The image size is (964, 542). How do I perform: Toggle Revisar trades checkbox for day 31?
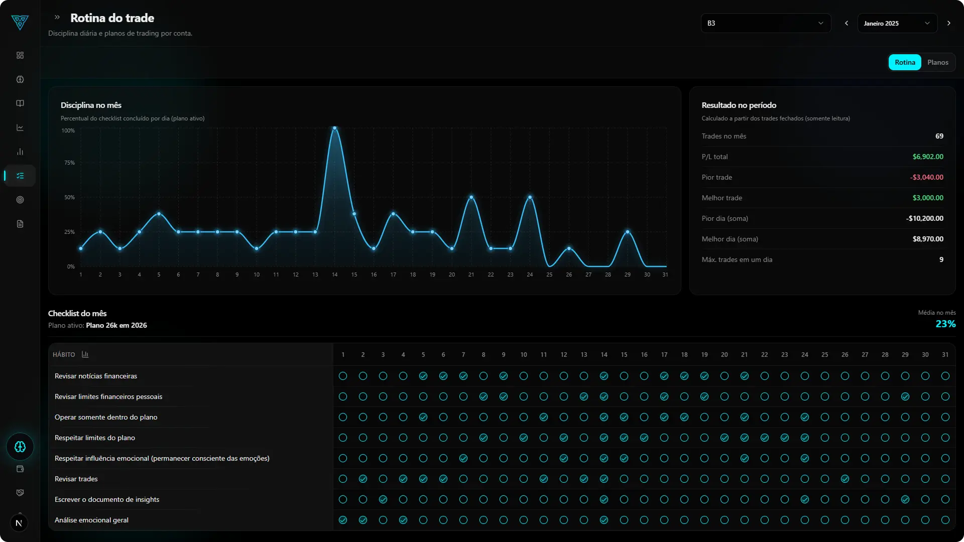(x=945, y=479)
